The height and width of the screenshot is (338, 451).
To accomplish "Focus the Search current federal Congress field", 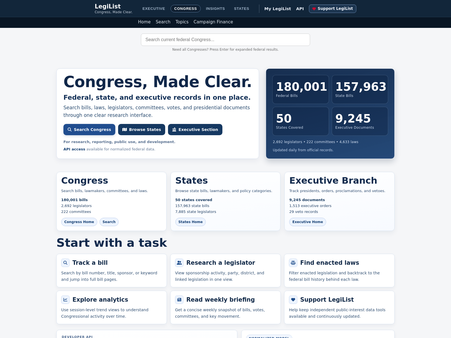I will [x=225, y=40].
